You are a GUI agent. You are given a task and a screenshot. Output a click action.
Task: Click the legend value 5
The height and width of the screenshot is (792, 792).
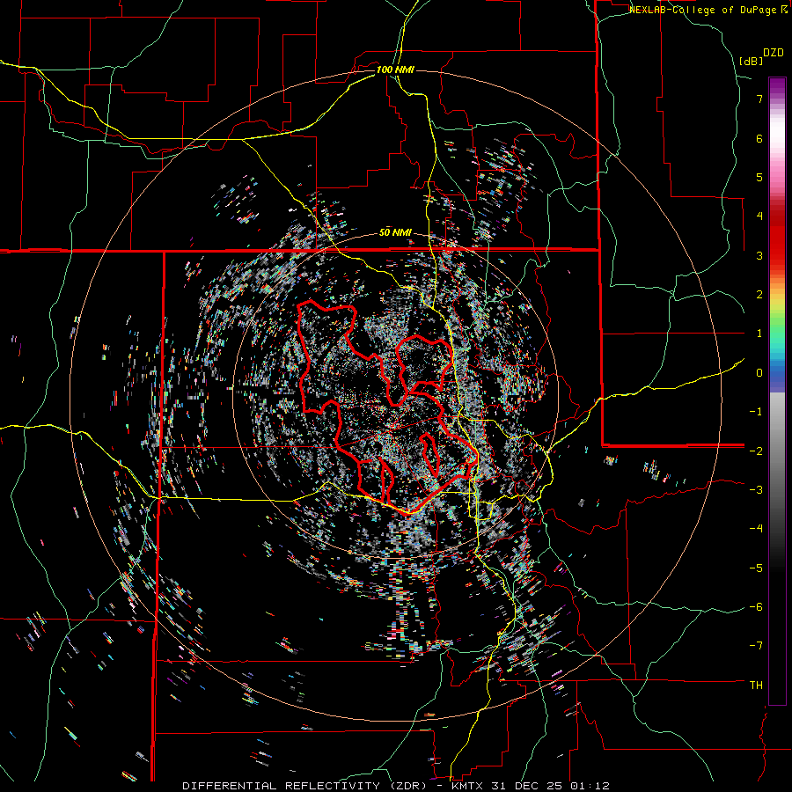pos(759,177)
